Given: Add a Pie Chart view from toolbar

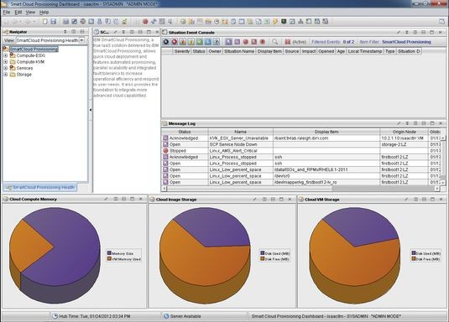Looking at the screenshot, I should tap(183, 22).
